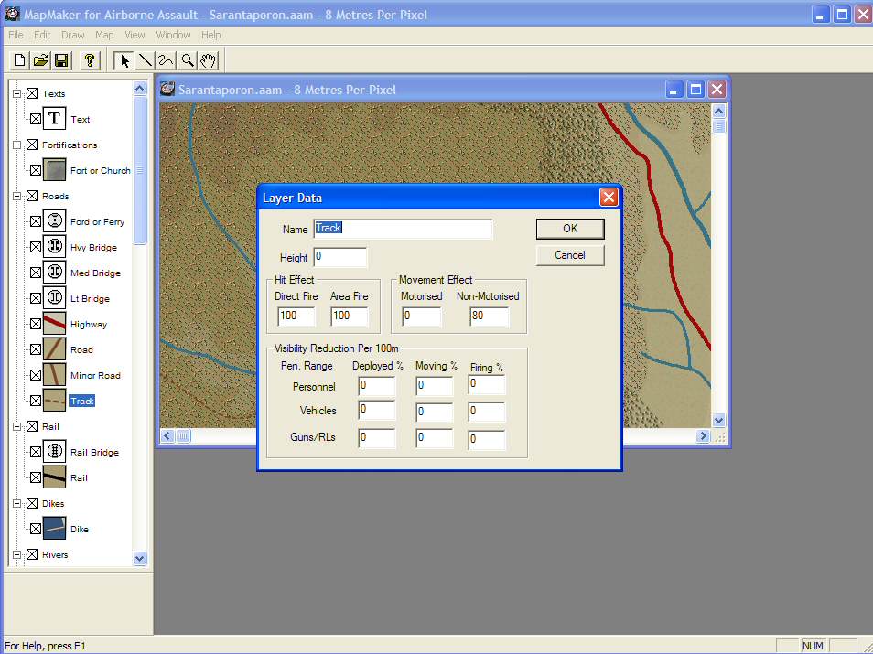Select the straight line drawing tool
Screen dimensions: 873x654
(x=145, y=60)
